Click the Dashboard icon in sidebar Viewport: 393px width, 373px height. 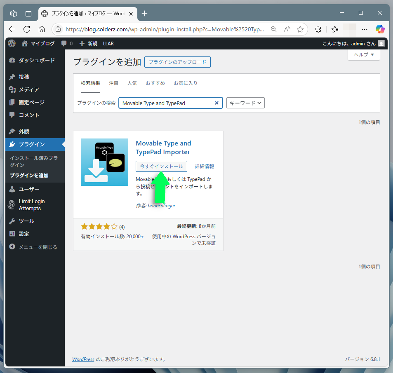(x=12, y=60)
